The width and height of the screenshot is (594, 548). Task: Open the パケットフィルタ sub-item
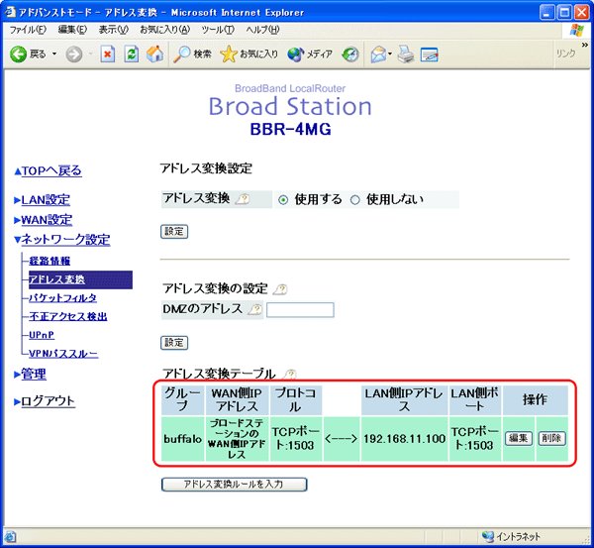63,298
